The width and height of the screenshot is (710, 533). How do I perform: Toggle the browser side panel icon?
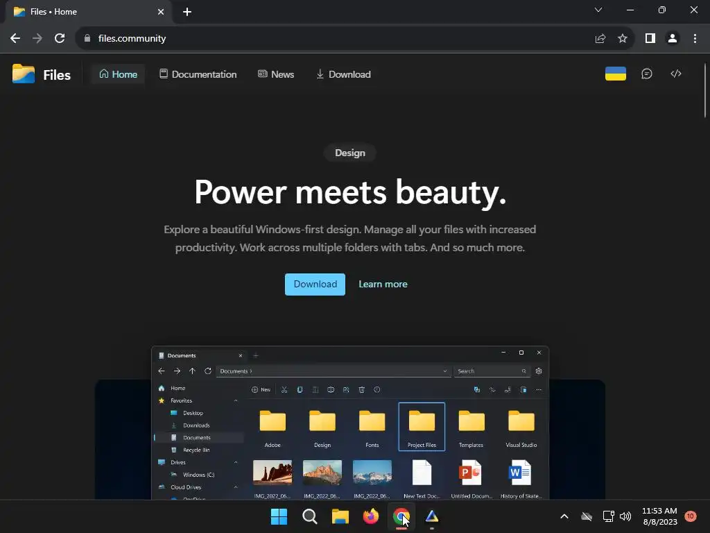tap(650, 39)
